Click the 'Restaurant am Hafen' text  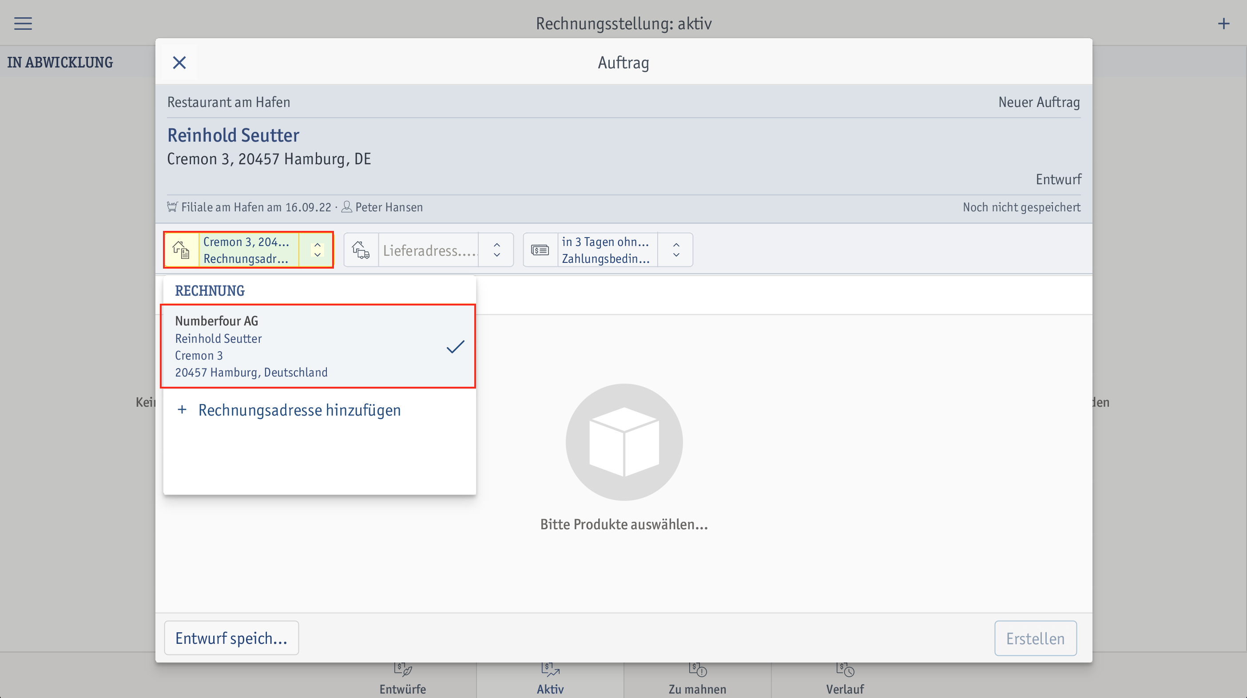pos(229,102)
